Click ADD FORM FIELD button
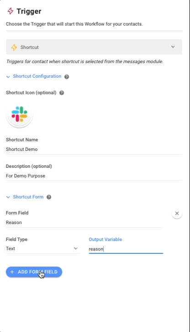 tap(34, 272)
